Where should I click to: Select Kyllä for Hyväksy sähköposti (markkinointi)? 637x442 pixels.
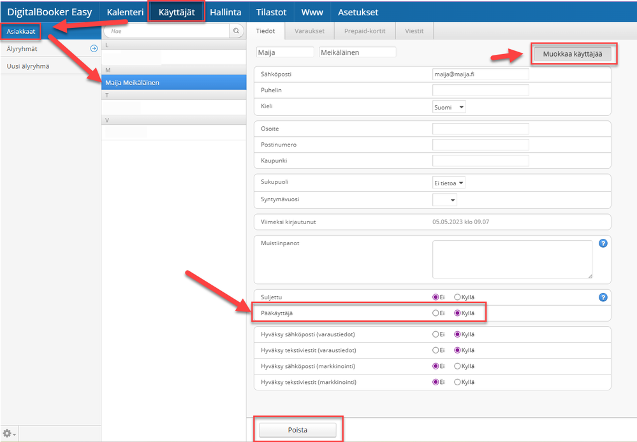pos(457,366)
